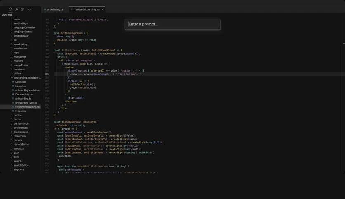Screen dimensions: 345x199
Task: Expand the list folder
Action: click(x=15, y=40)
